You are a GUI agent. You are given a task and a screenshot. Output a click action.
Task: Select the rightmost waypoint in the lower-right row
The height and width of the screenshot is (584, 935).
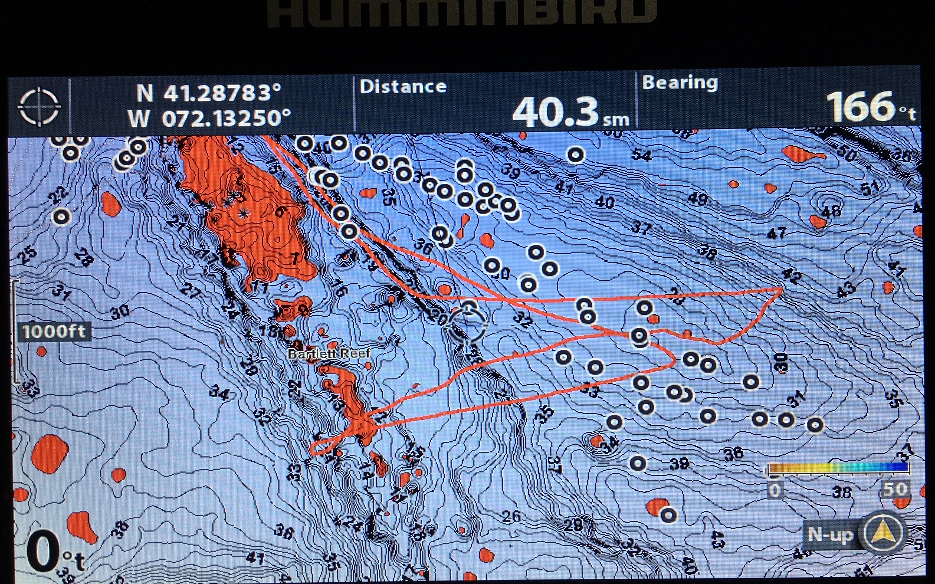[815, 425]
